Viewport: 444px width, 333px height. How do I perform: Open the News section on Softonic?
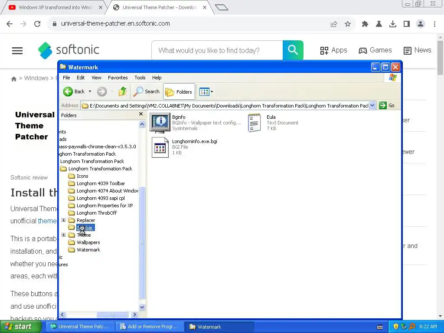(x=418, y=50)
